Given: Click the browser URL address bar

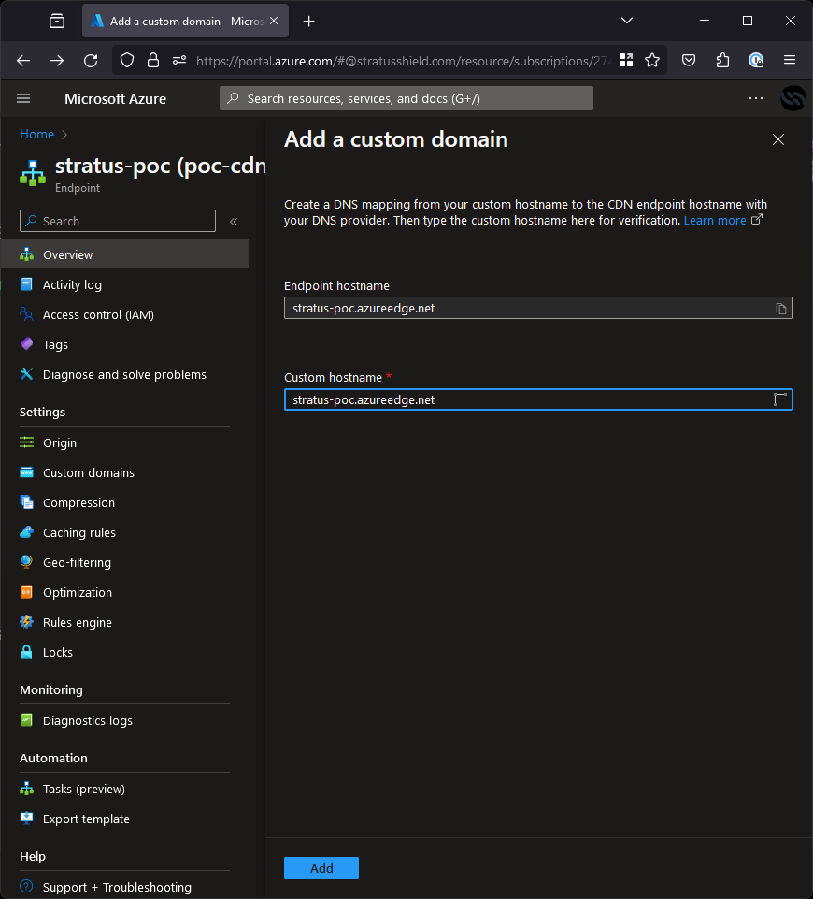Looking at the screenshot, I should pyautogui.click(x=404, y=61).
